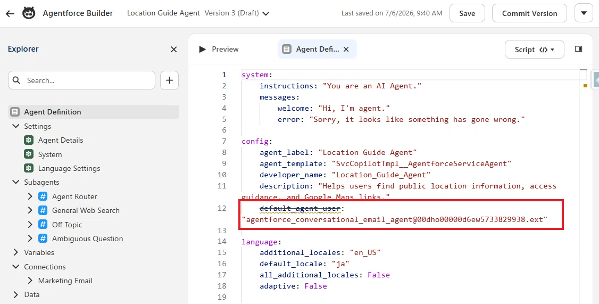Viewport: 599px width, 304px height.
Task: Open Agent Details setting
Action: coord(60,140)
